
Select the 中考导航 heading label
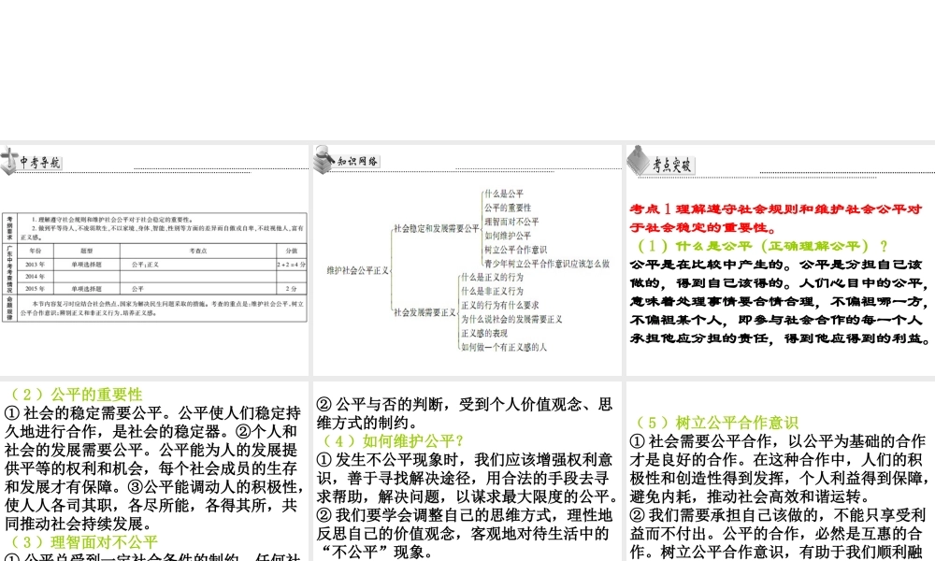pos(40,162)
